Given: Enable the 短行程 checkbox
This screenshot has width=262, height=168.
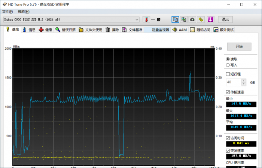Looking at the screenshot, I should click(x=228, y=74).
